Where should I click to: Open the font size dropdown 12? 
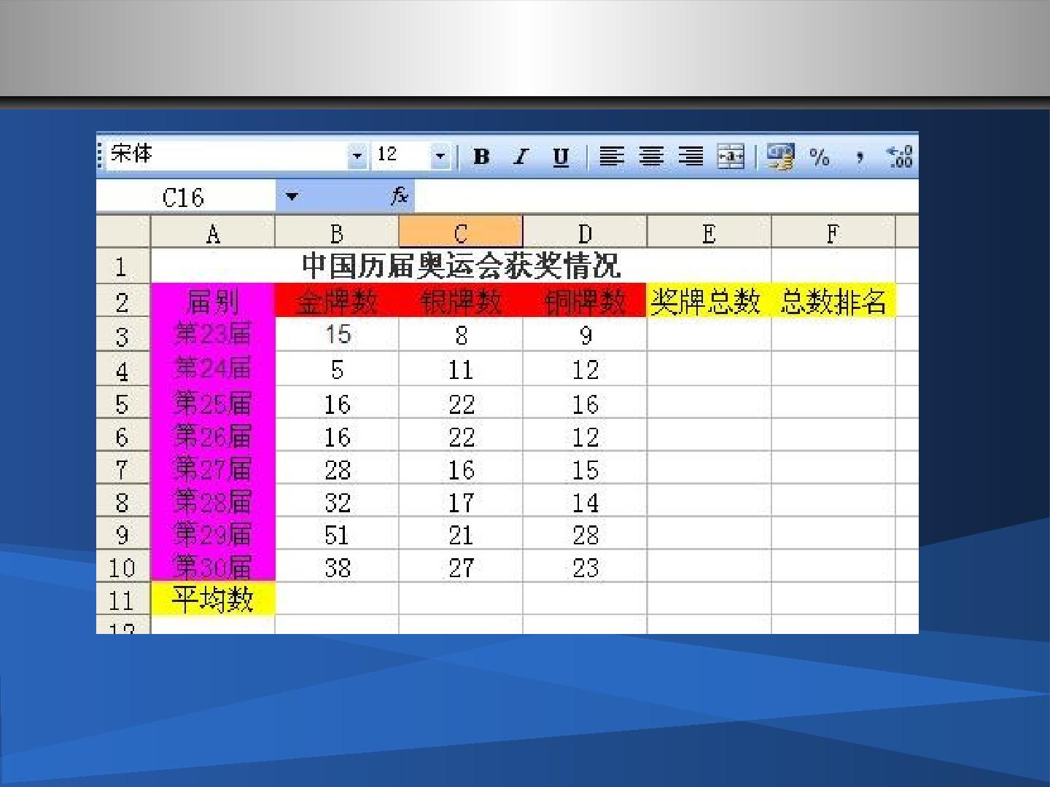440,155
